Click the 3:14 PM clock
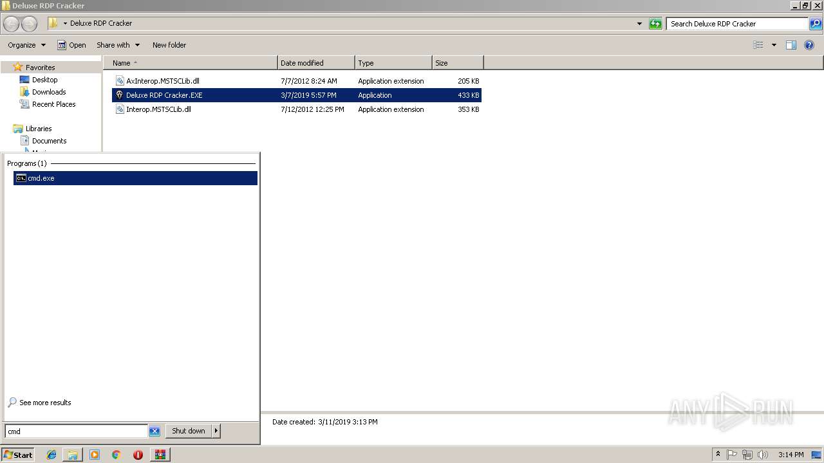This screenshot has height=463, width=824. [791, 455]
